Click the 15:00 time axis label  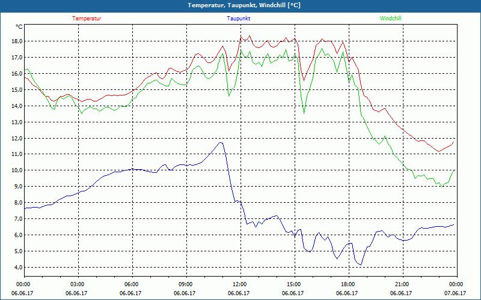(295, 284)
